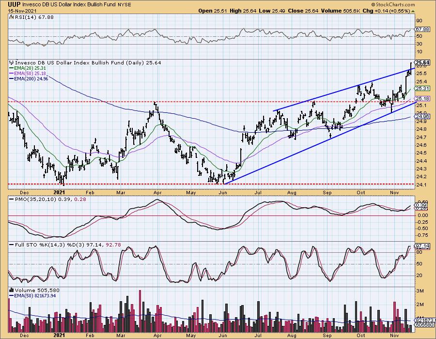This screenshot has height=339, width=436.
Task: Click the Full STO legend line swatch
Action: [x=12, y=245]
